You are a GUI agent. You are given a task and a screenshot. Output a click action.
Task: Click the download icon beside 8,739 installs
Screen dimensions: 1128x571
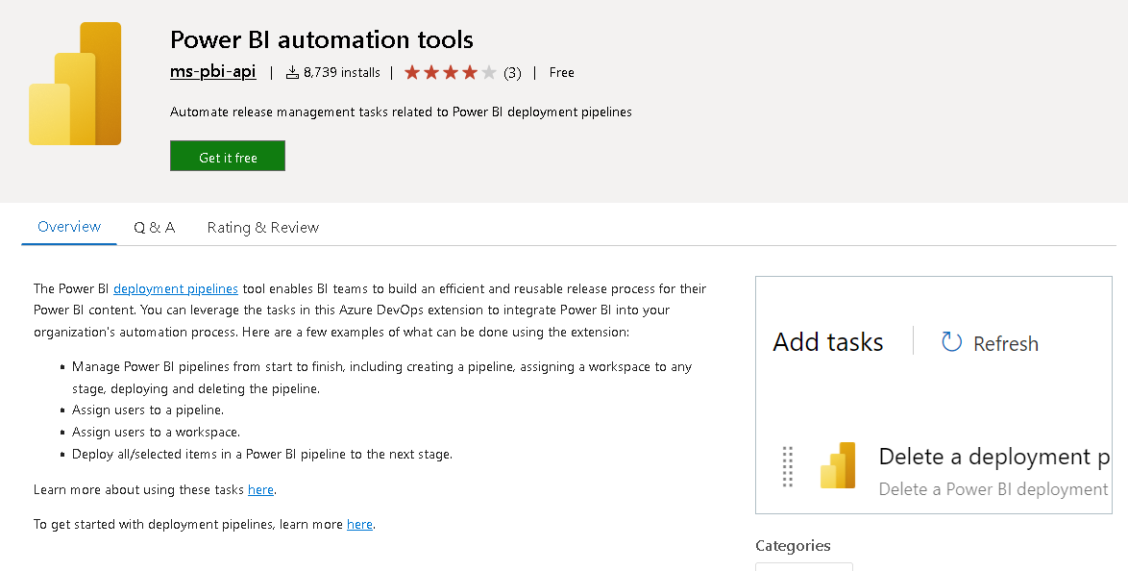point(293,72)
